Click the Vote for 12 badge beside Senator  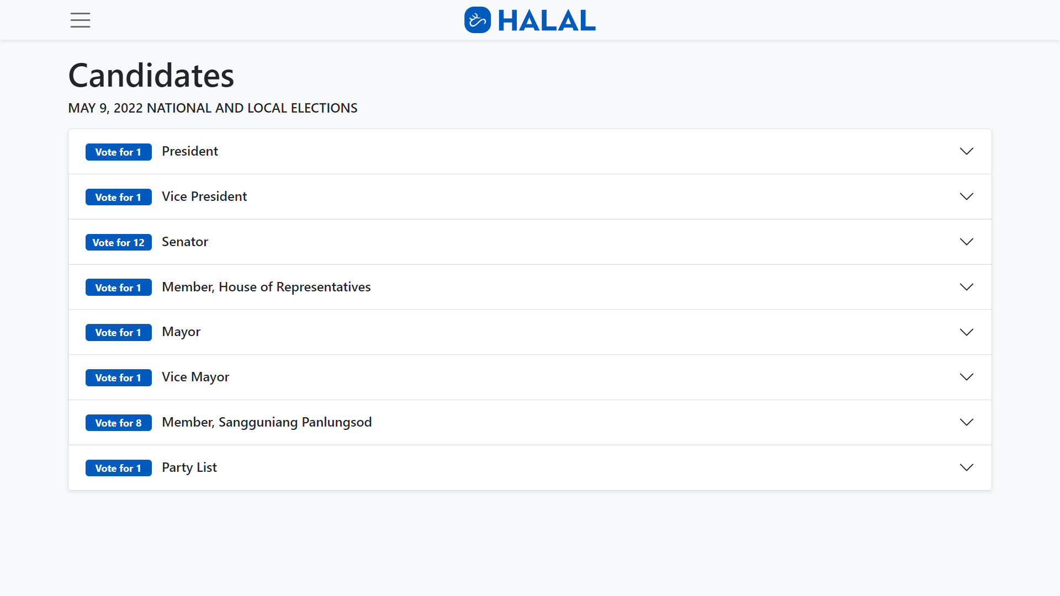tap(118, 242)
